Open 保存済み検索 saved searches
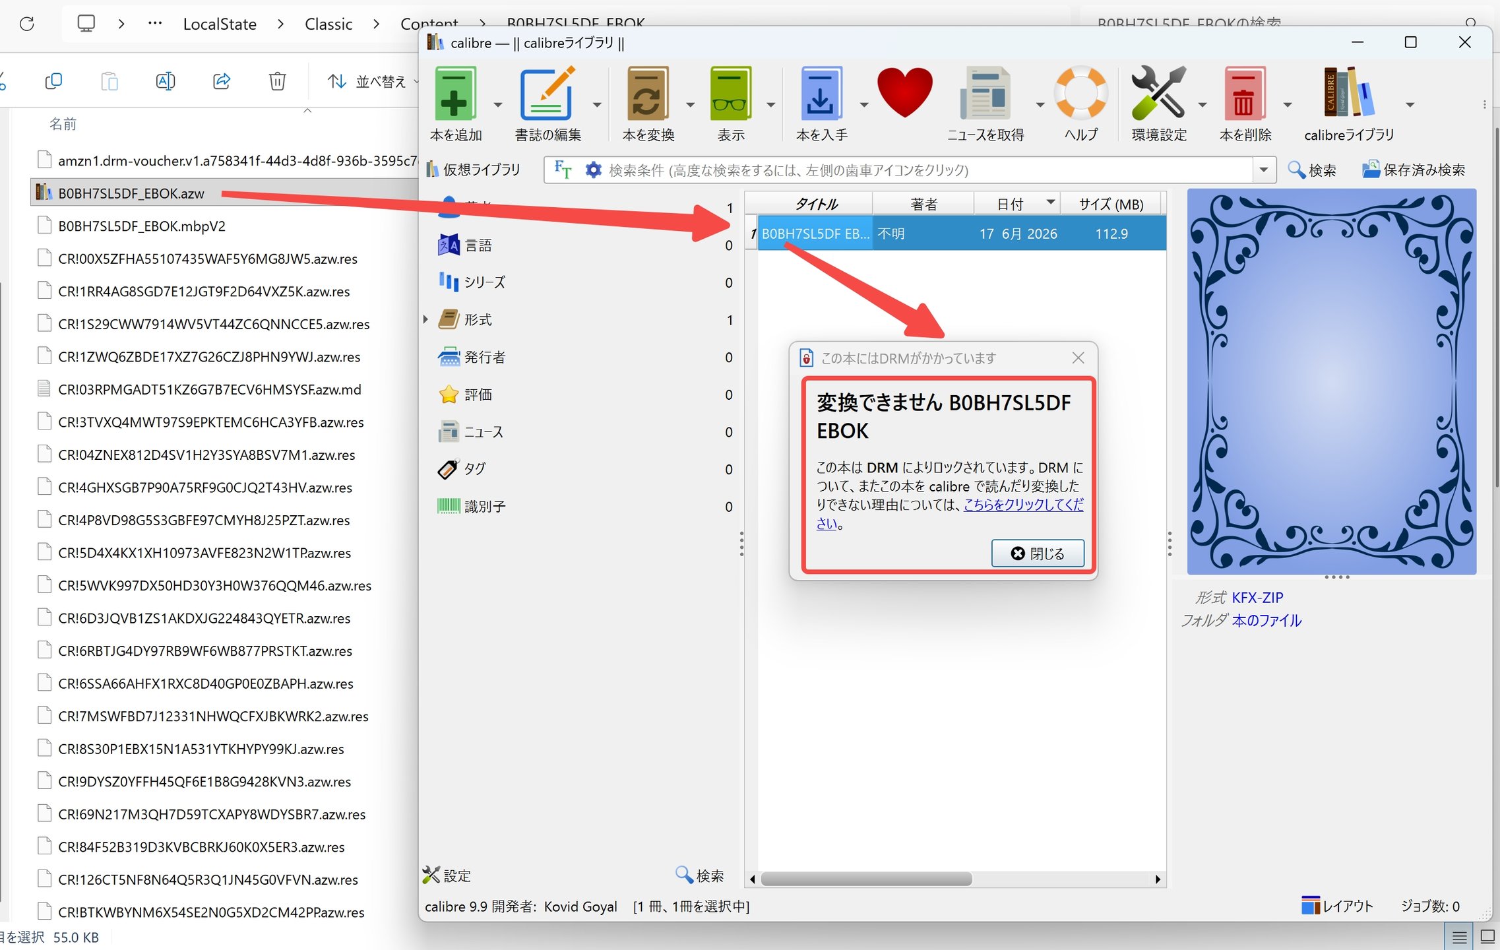Image resolution: width=1500 pixels, height=950 pixels. [1414, 170]
